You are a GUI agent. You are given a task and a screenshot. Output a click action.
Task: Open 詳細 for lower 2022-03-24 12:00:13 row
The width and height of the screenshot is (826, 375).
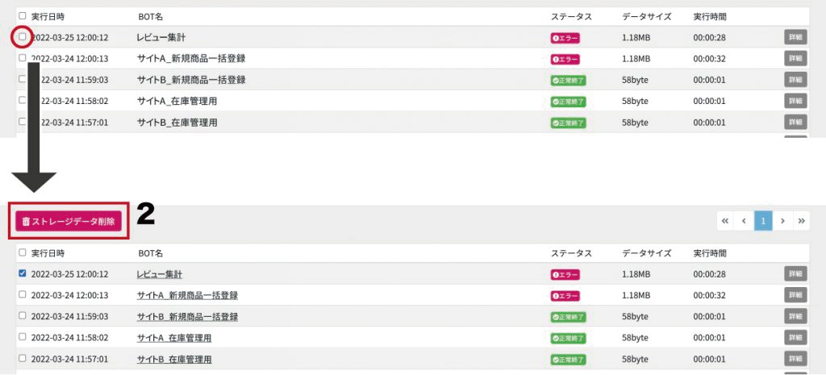[x=795, y=295]
